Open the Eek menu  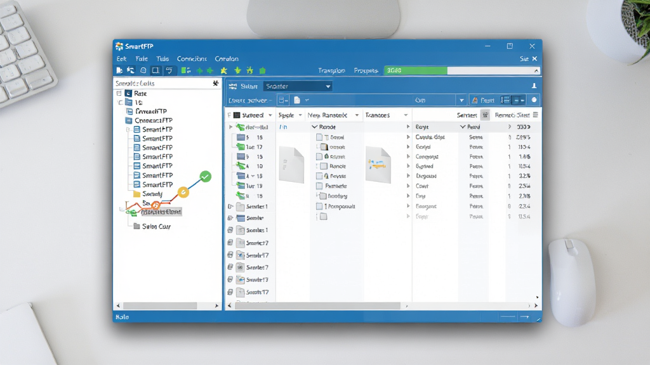point(121,59)
